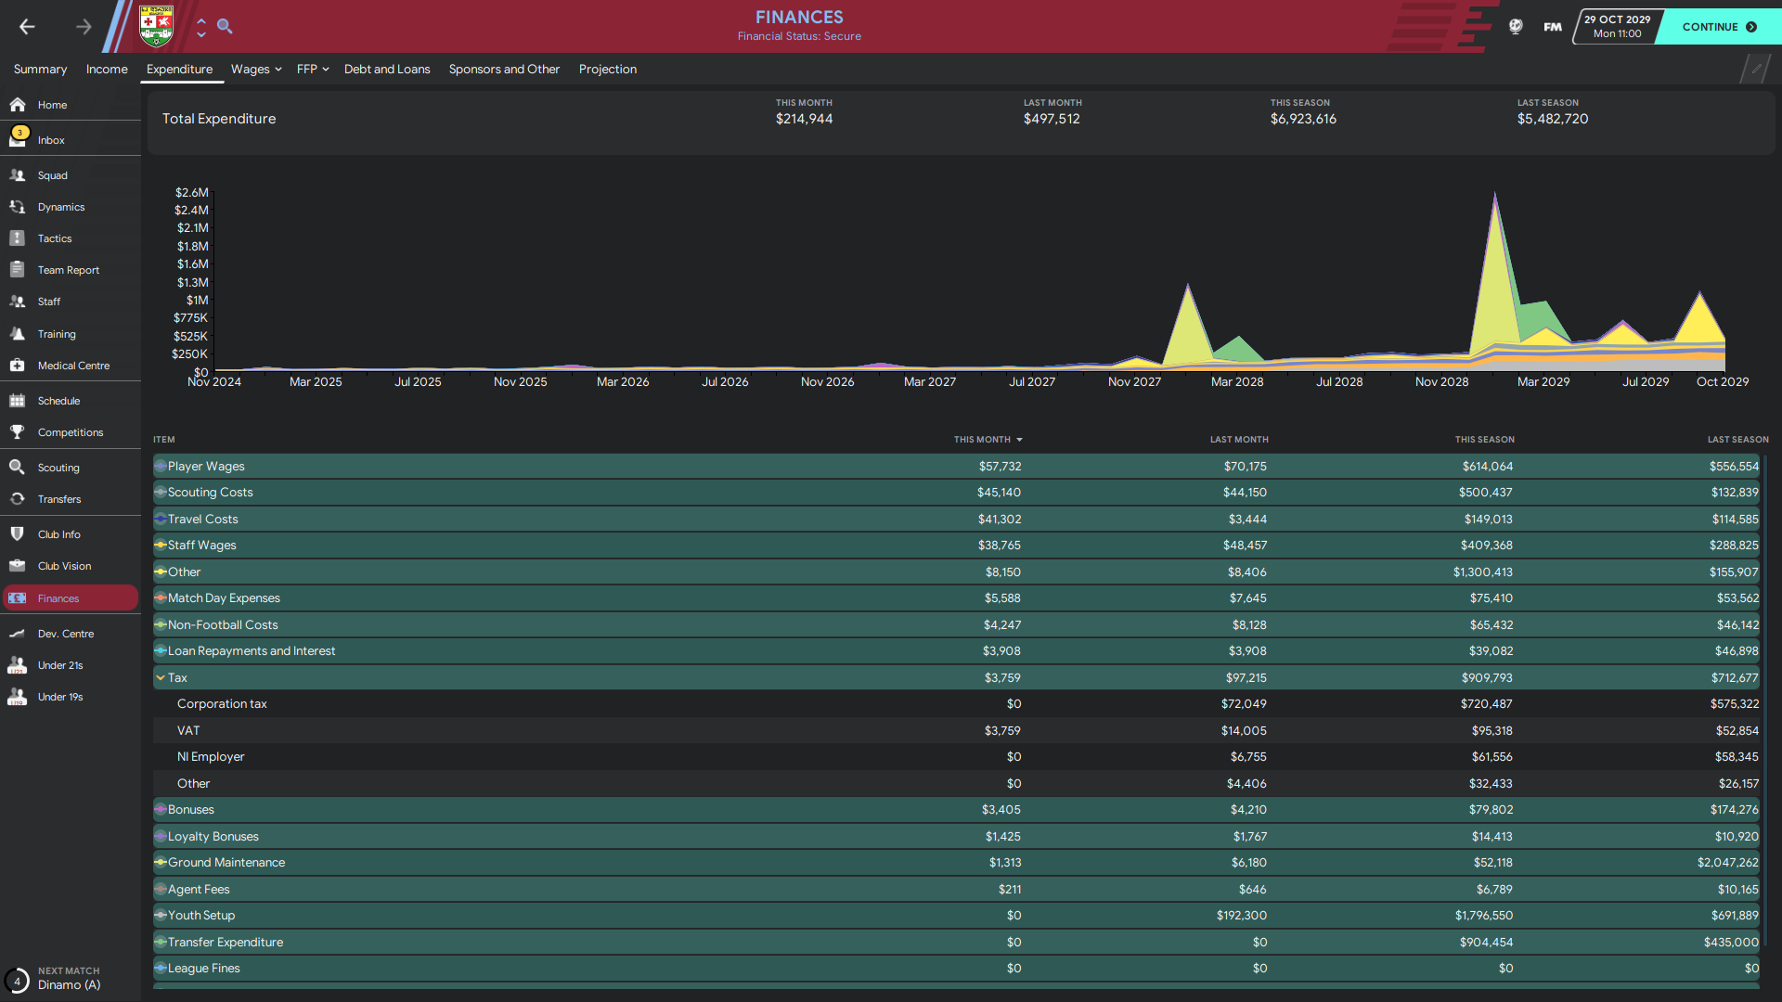Open the FFP dropdown tab
This screenshot has height=1002, width=1782.
coord(313,69)
